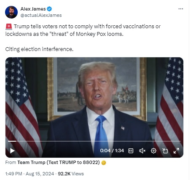Click the blue verified badge by Alex James
Viewport: 193px width, 180px height.
tap(49, 9)
